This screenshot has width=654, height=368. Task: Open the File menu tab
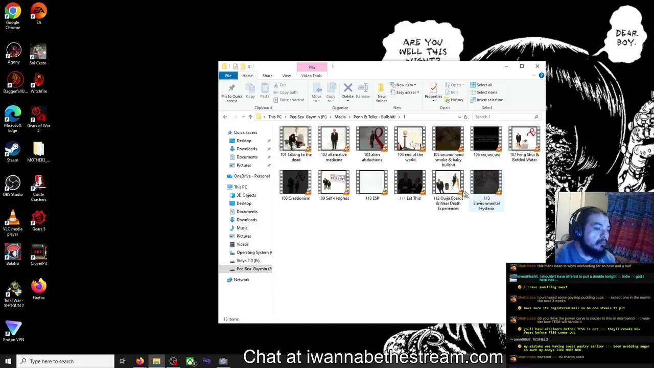(228, 76)
